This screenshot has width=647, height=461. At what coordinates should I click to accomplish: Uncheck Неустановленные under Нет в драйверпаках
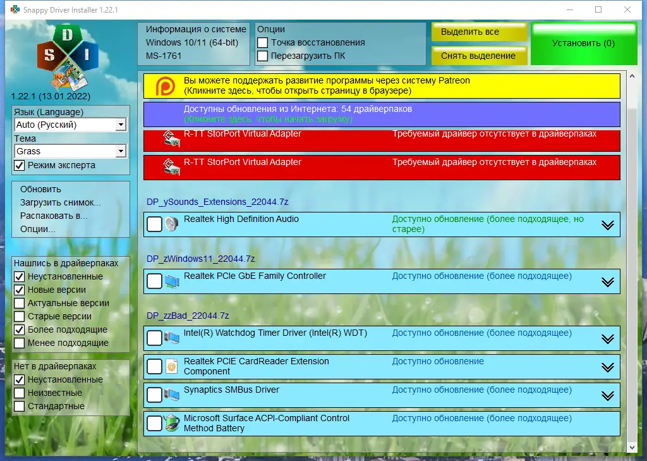pyautogui.click(x=20, y=379)
